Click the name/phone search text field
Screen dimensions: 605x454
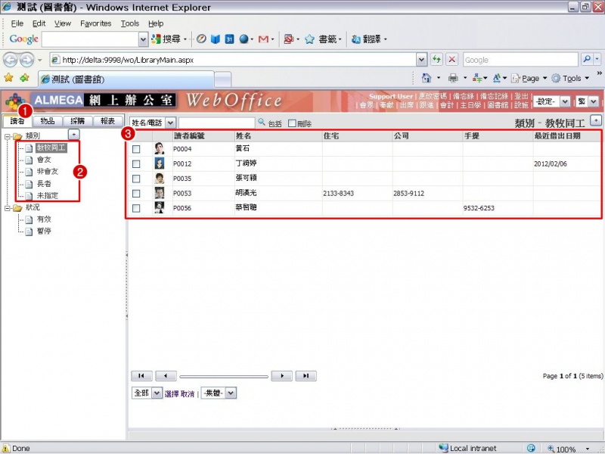216,123
